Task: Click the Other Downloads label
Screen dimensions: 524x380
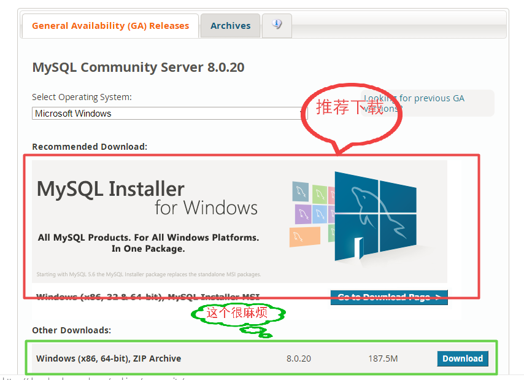Action: (x=72, y=330)
